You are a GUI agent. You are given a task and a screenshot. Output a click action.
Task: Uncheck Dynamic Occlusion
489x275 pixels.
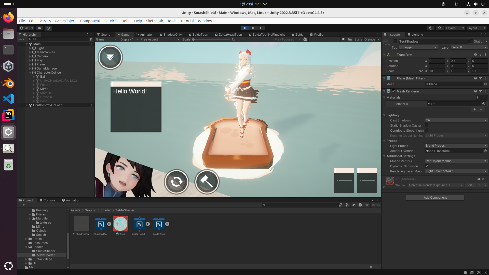(x=427, y=166)
